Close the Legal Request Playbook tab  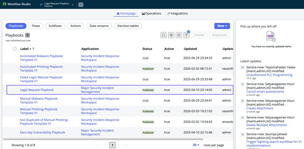tap(73, 5)
